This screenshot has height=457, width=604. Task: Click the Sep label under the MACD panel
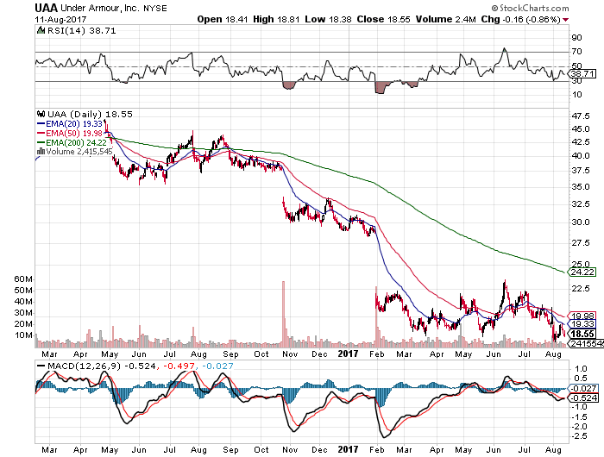pyautogui.click(x=230, y=450)
